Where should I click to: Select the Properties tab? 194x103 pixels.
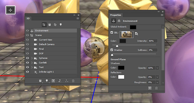point(116,15)
